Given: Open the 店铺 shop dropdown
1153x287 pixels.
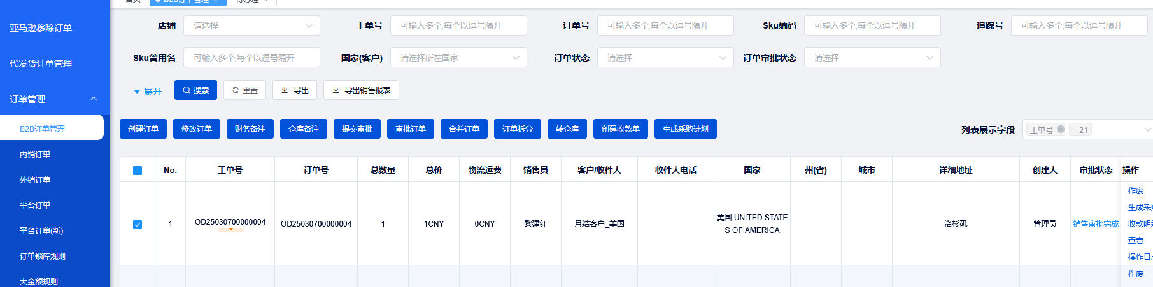Looking at the screenshot, I should [251, 25].
